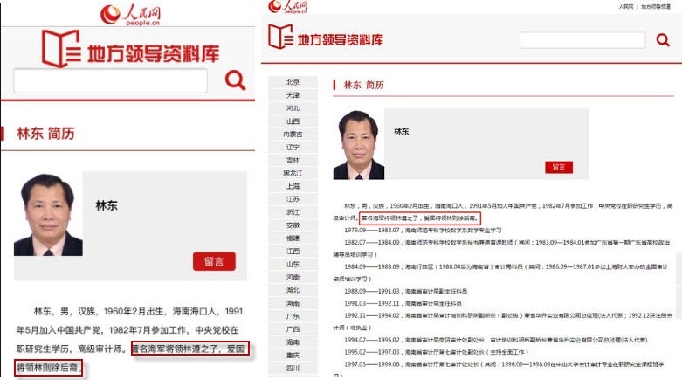Select 河北 in the province list

(x=293, y=108)
